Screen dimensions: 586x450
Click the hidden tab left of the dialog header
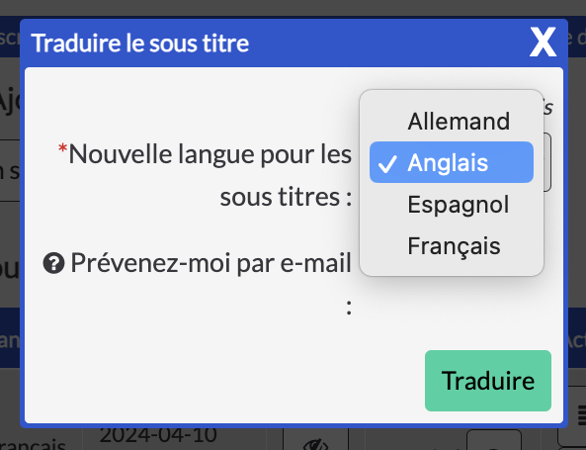pos(10,37)
